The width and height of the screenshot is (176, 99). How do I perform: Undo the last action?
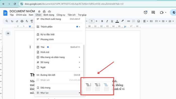coord(12,21)
